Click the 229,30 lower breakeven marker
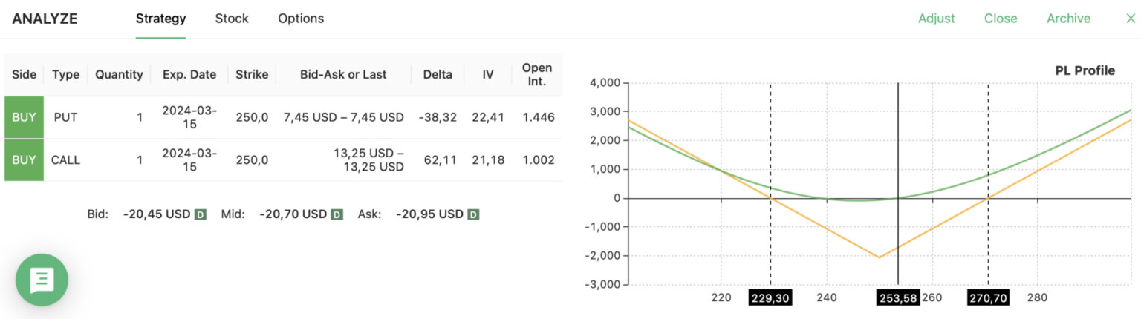 coord(770,297)
